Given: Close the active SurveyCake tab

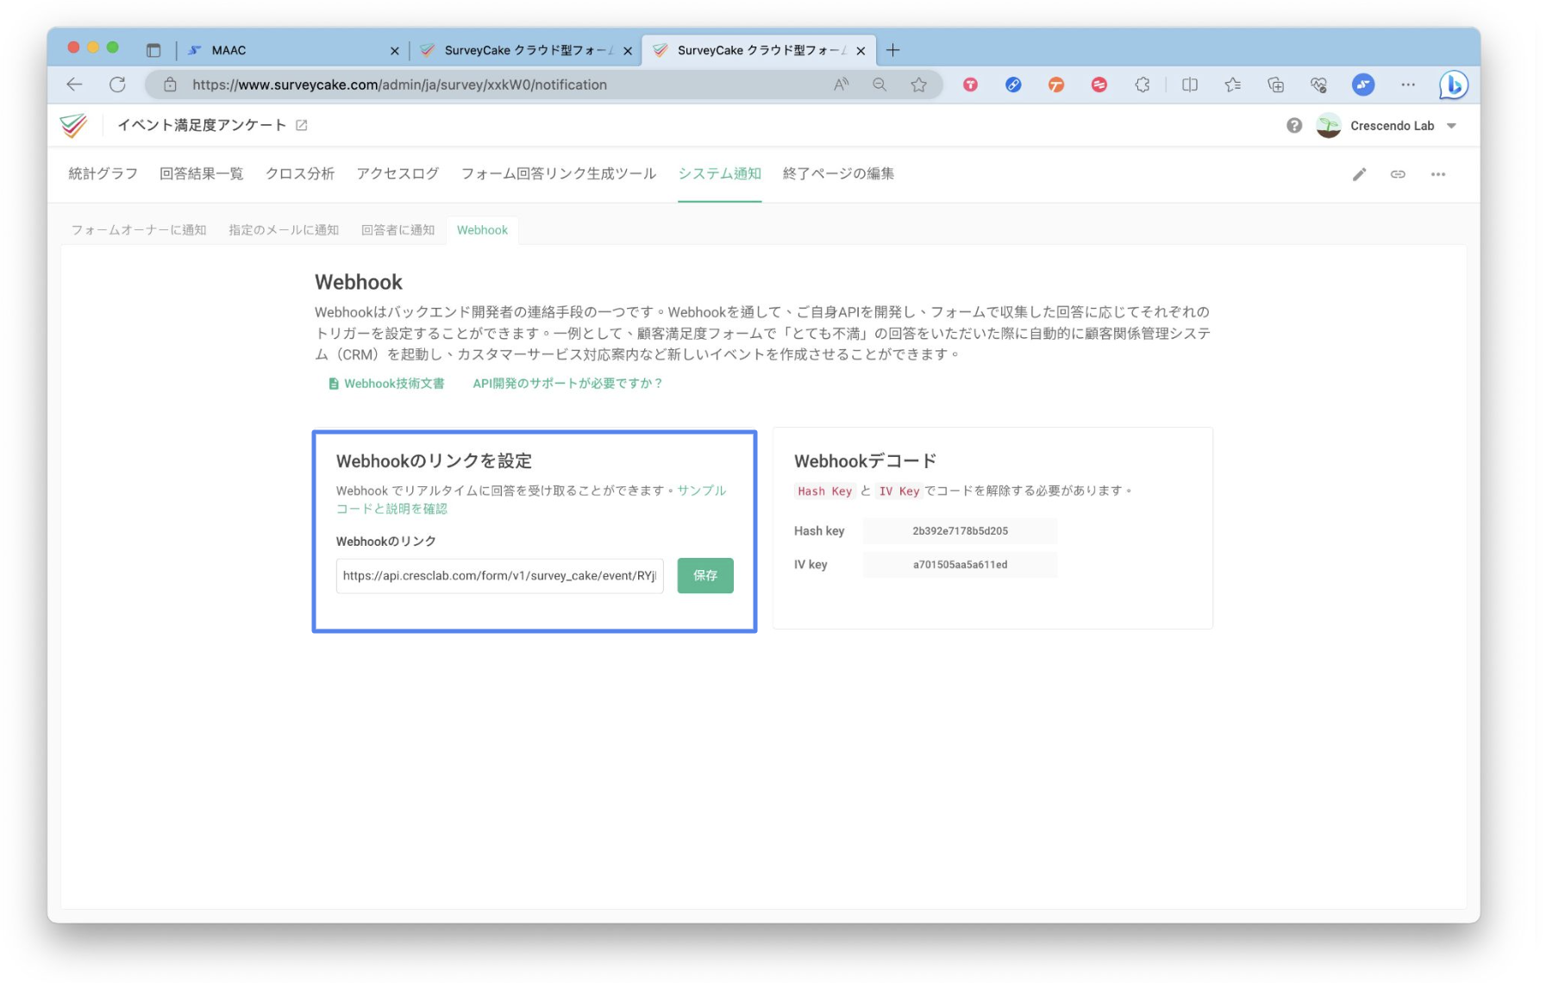Looking at the screenshot, I should 861,51.
